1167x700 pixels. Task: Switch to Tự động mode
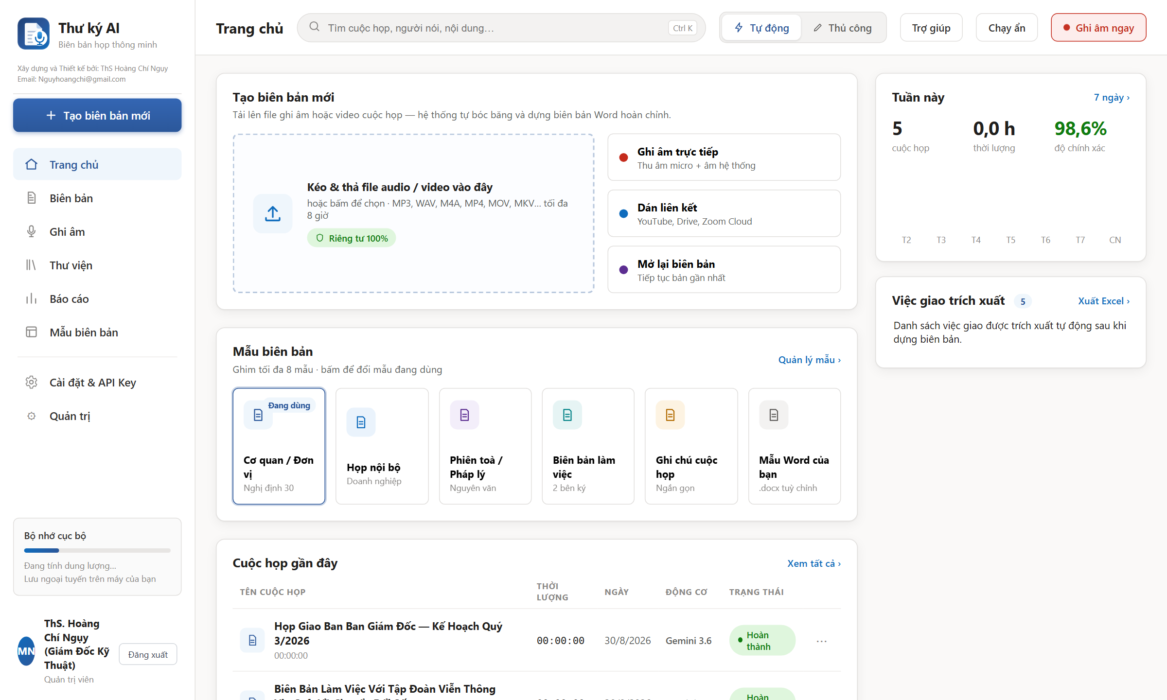[761, 28]
